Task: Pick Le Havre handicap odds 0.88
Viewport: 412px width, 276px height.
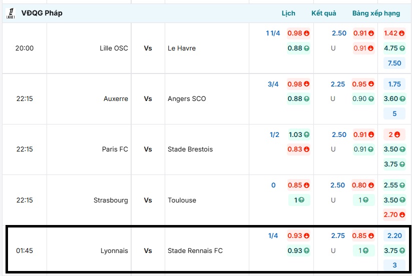Action: pos(298,48)
